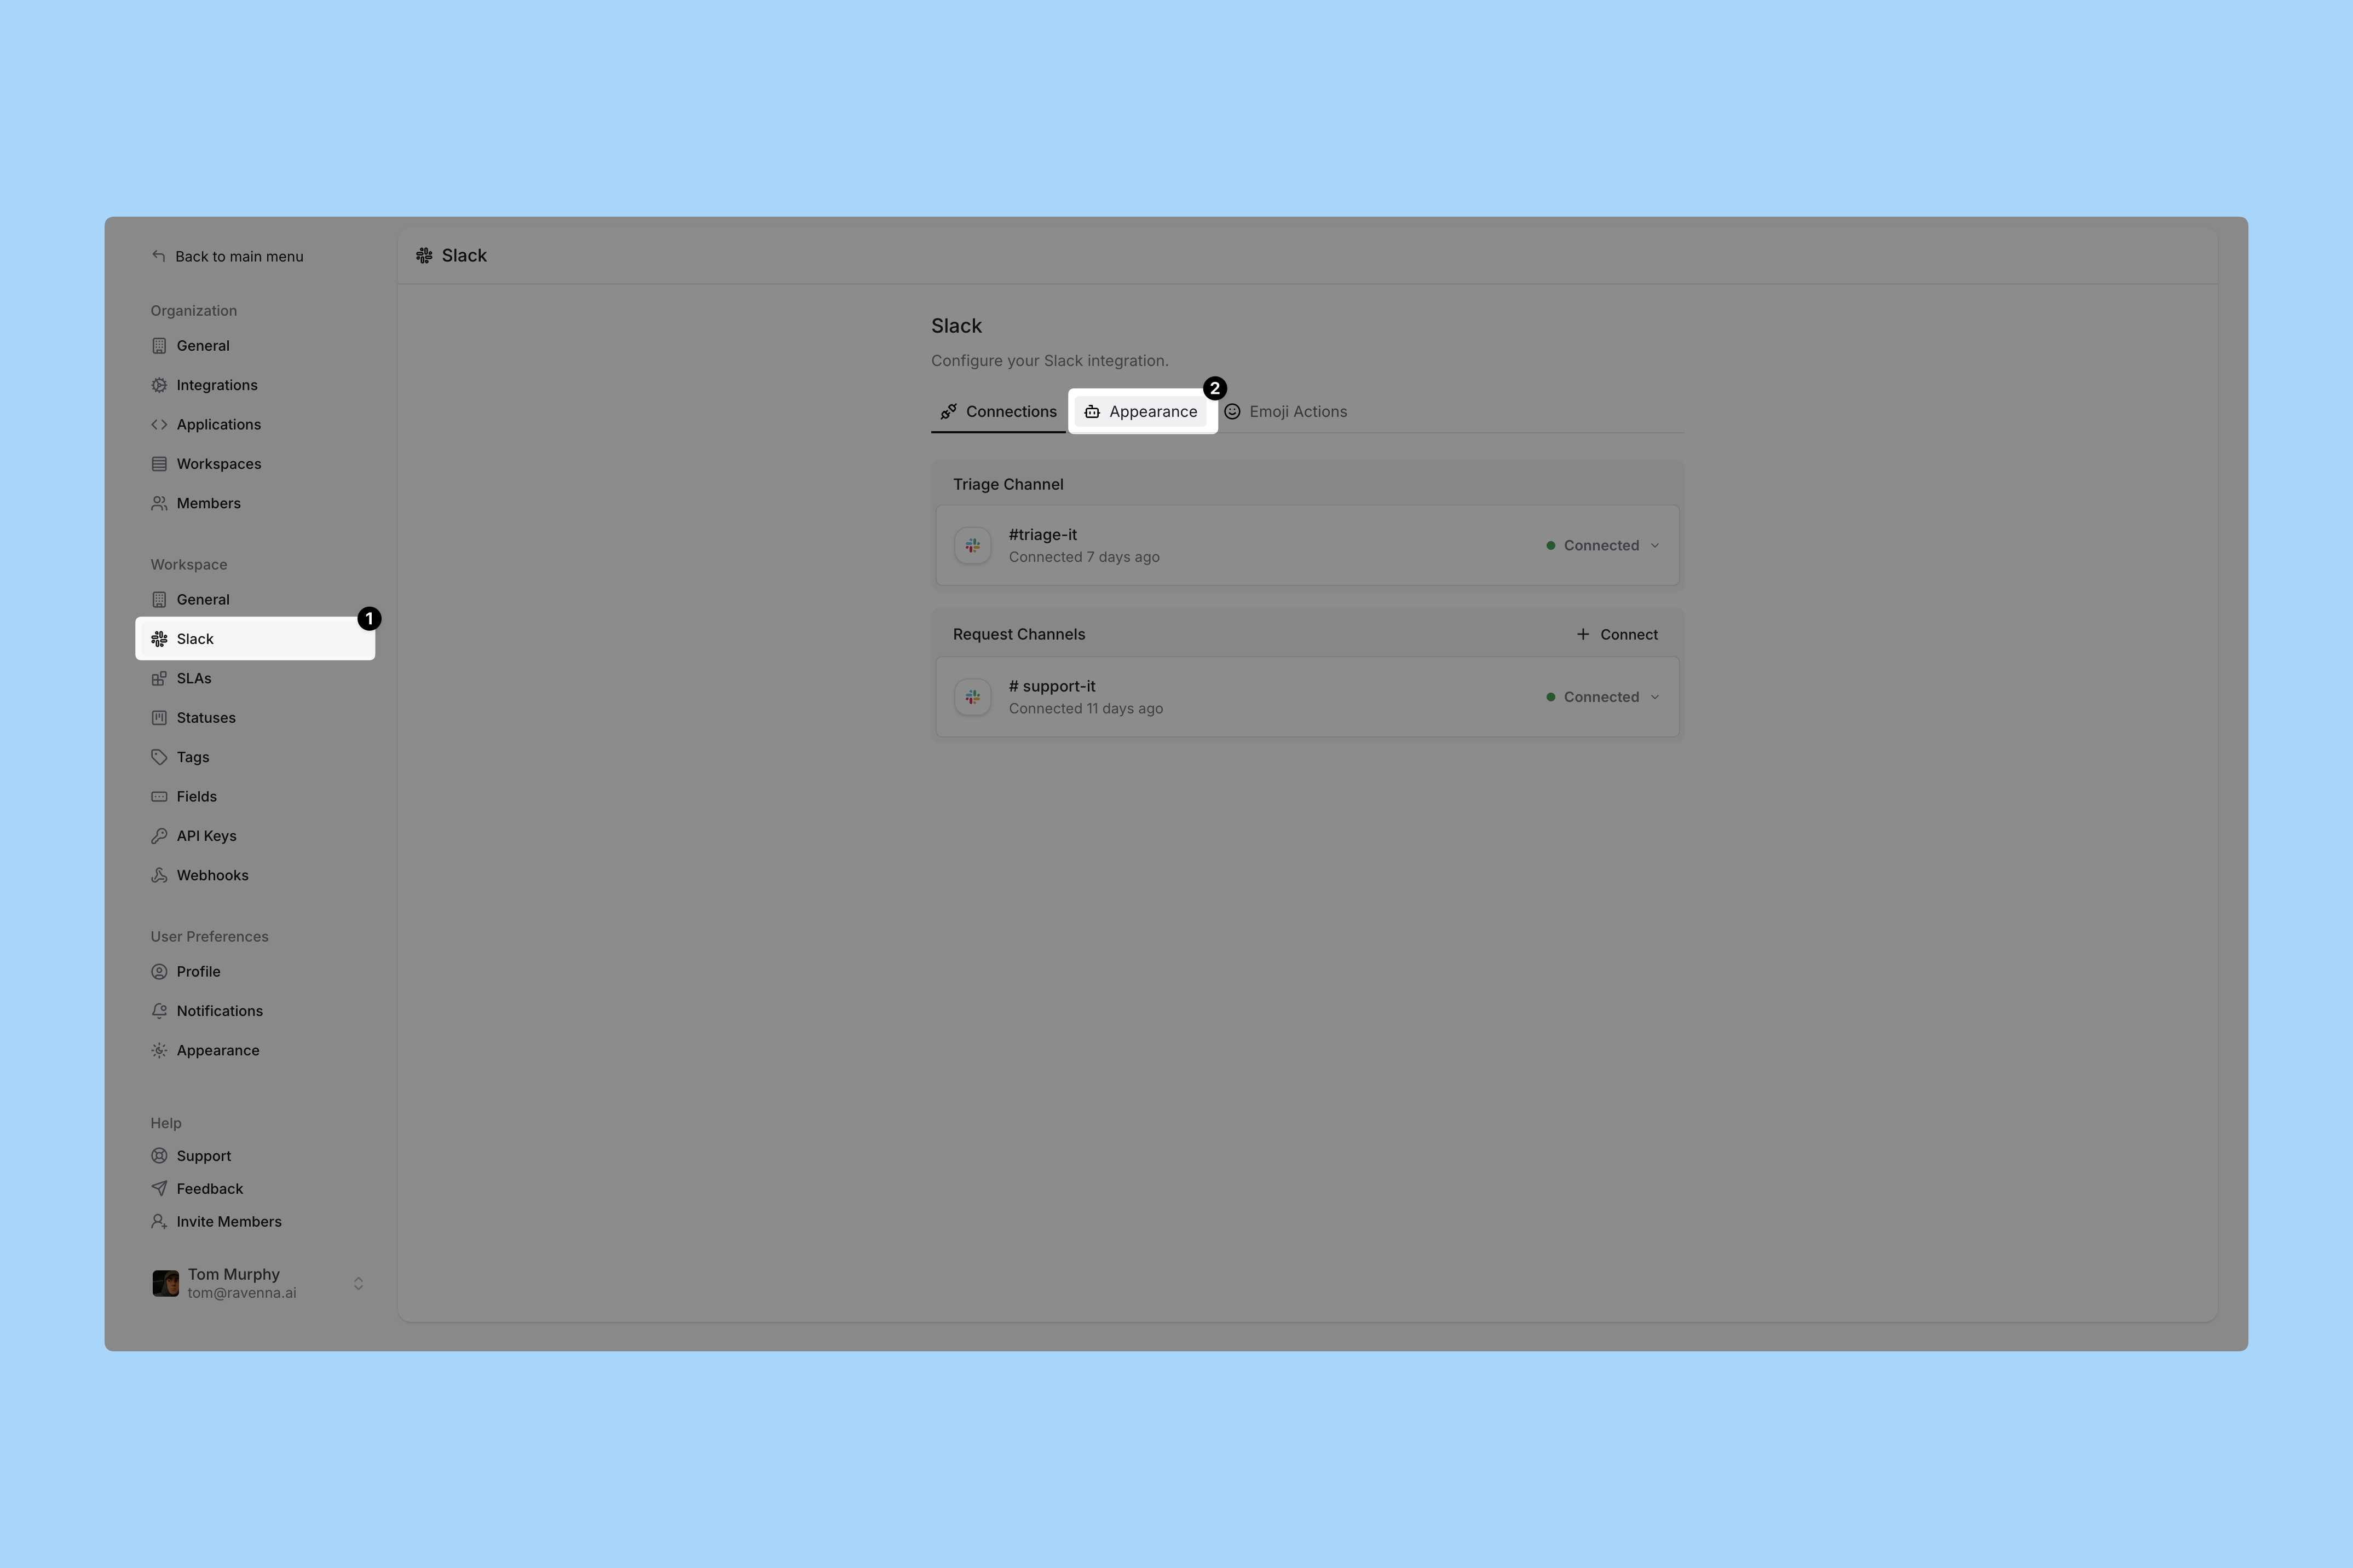
Task: Click the API Keys key icon
Action: 159,836
